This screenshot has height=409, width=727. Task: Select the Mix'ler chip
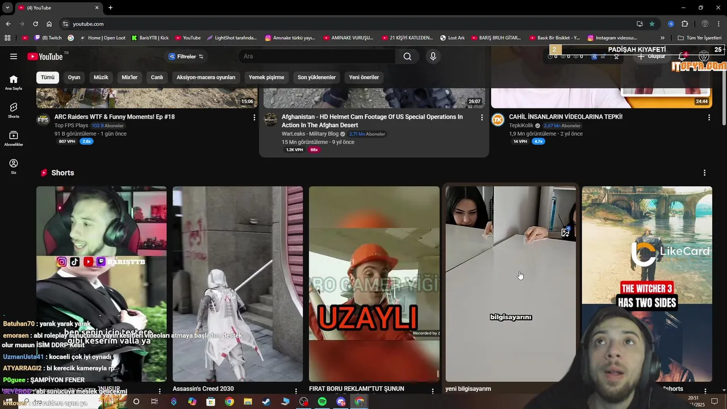129,77
